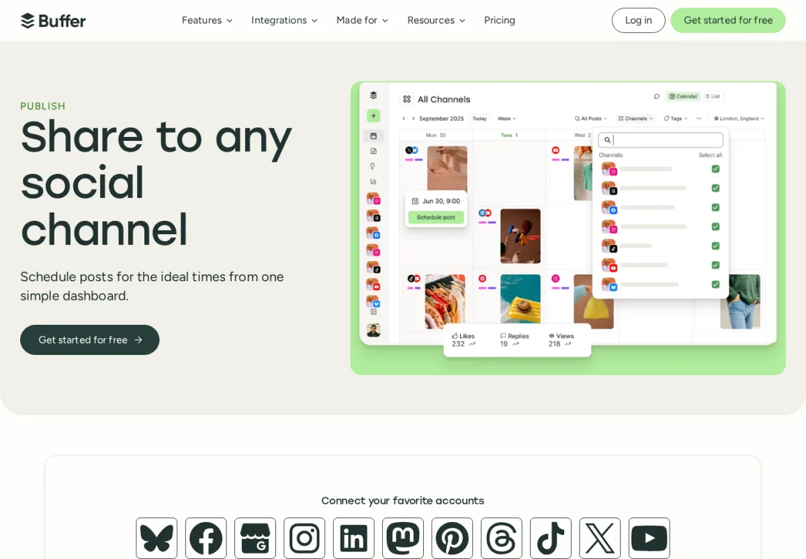
Task: Click the All Channels grid icon
Action: [407, 99]
